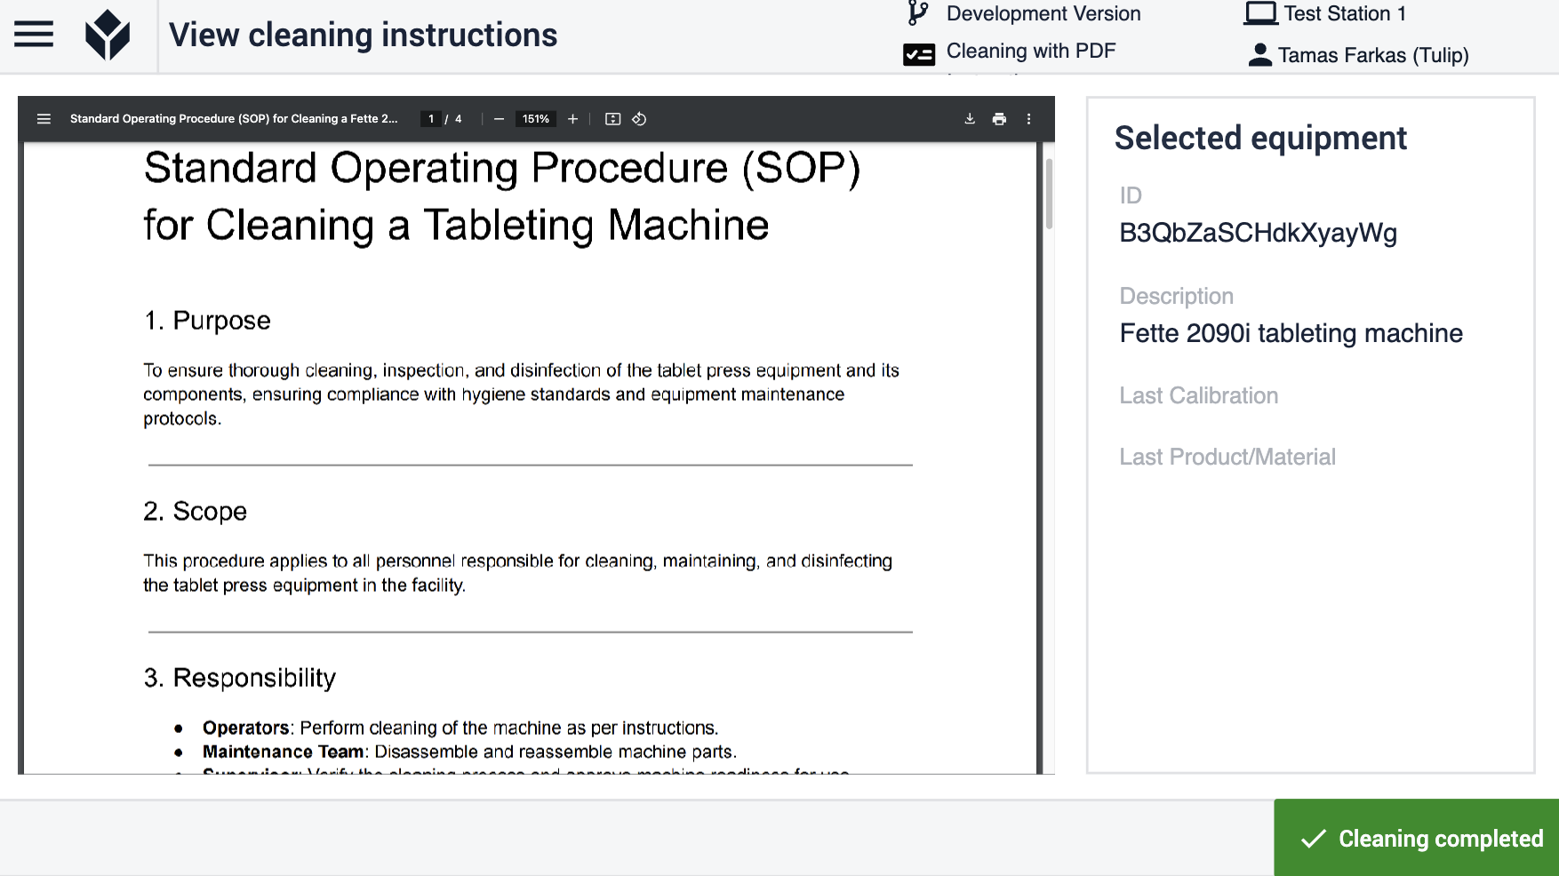Zoom out the PDF with the minus button
The height and width of the screenshot is (876, 1559).
pos(500,119)
